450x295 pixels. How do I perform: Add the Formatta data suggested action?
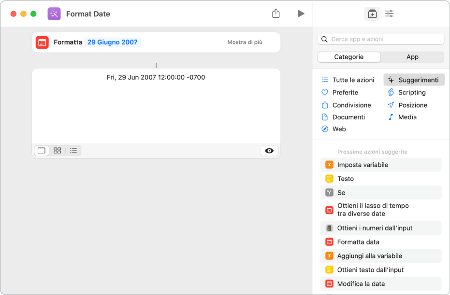(381, 242)
